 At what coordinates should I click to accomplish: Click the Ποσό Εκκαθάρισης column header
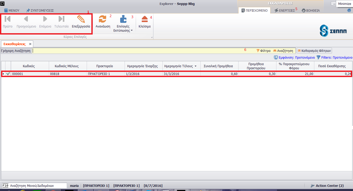334,66
